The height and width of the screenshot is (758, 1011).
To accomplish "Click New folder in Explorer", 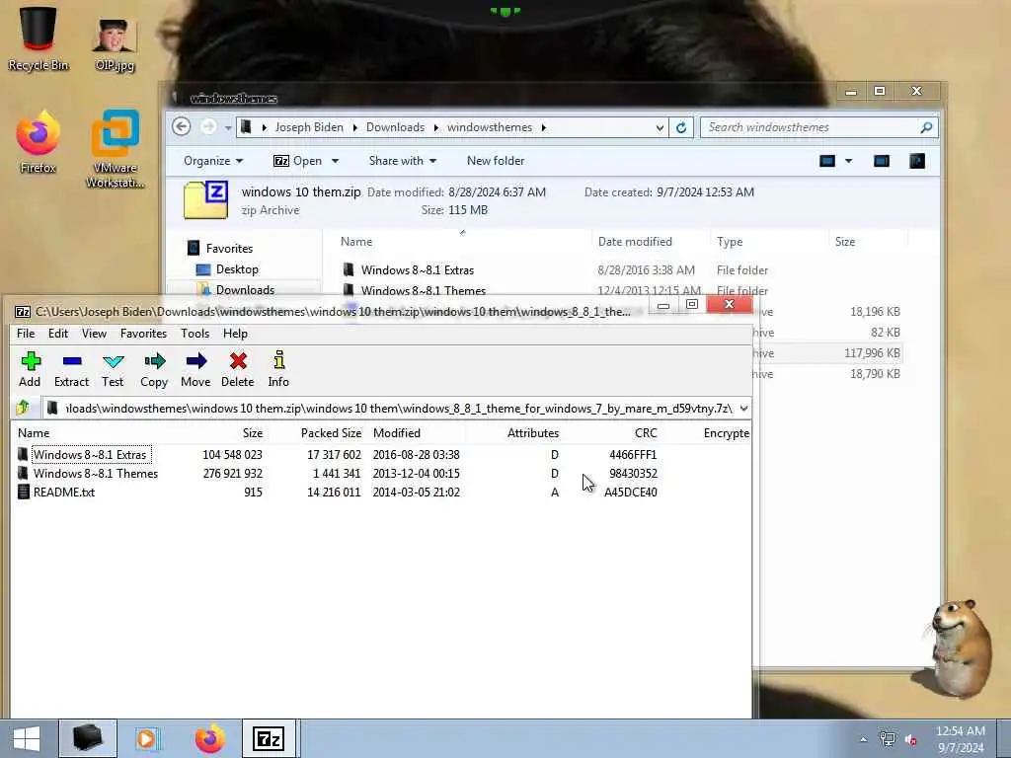I will tap(496, 161).
